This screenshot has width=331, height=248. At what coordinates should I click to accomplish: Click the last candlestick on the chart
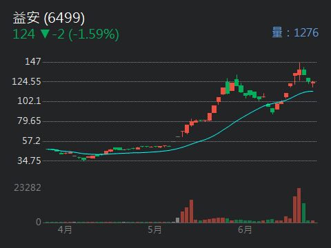coord(313,84)
